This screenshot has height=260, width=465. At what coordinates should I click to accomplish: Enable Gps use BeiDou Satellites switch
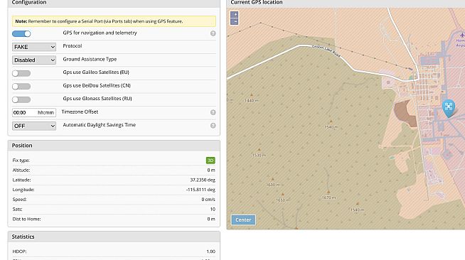[x=21, y=86]
